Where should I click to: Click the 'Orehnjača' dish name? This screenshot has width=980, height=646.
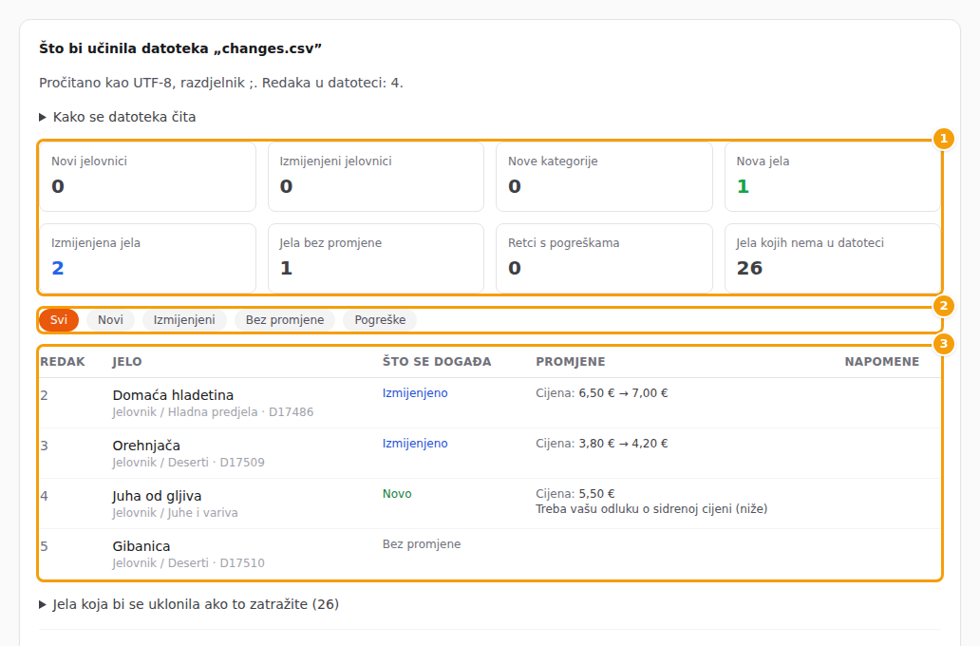(146, 446)
